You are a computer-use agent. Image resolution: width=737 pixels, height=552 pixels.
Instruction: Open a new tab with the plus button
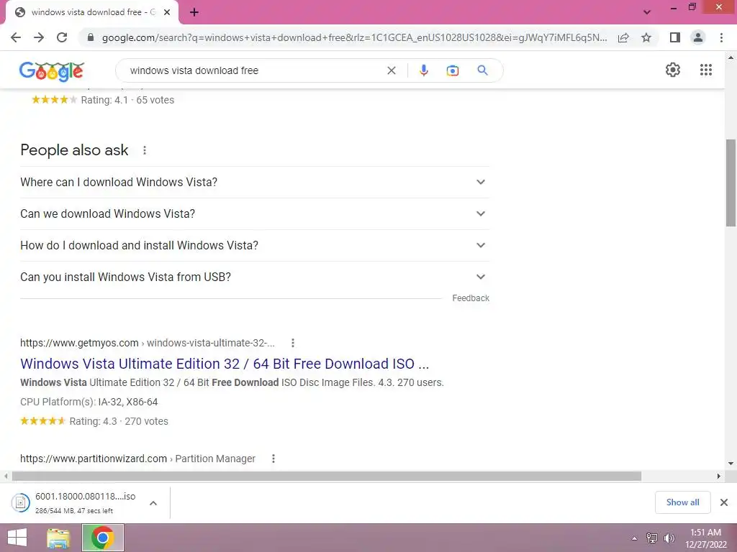click(x=194, y=13)
